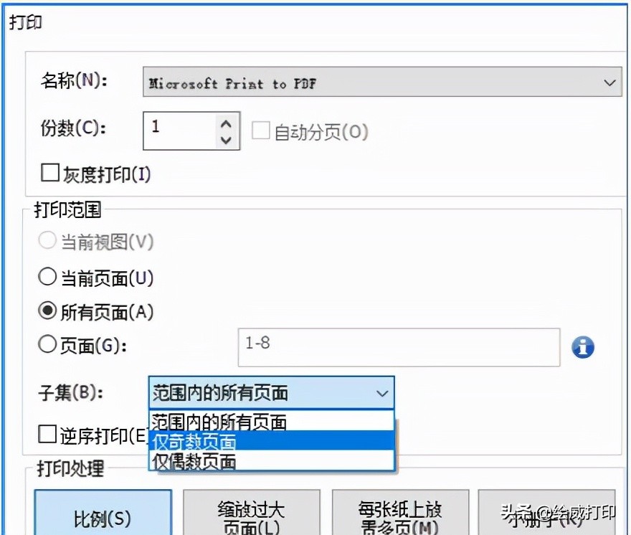This screenshot has height=535, width=631.
Task: Enable the 逆序打印 checkbox
Action: (x=47, y=432)
